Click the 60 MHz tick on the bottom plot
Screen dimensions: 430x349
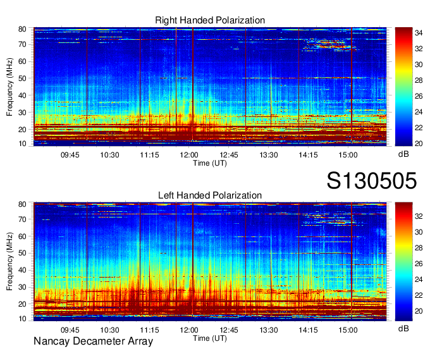pos(22,236)
